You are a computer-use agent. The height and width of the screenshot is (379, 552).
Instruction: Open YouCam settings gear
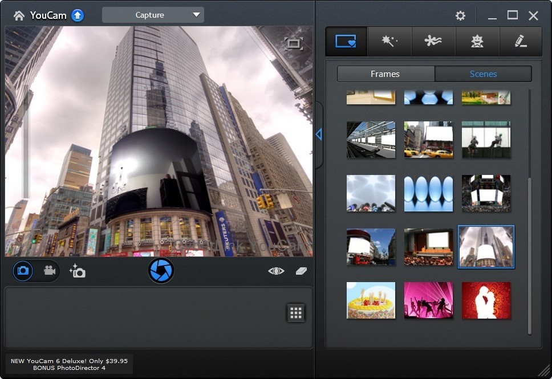pos(460,15)
